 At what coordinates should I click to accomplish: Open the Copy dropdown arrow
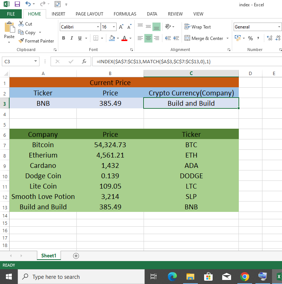40,33
